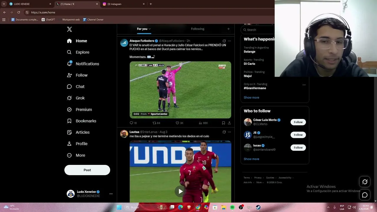Image resolution: width=377 pixels, height=212 pixels.
Task: Open more options for Lautaa post
Action: [229, 132]
